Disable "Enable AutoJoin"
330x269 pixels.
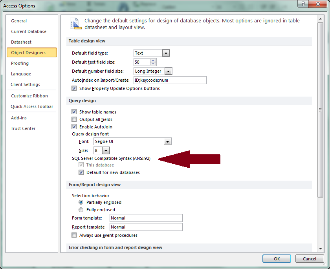(x=74, y=126)
